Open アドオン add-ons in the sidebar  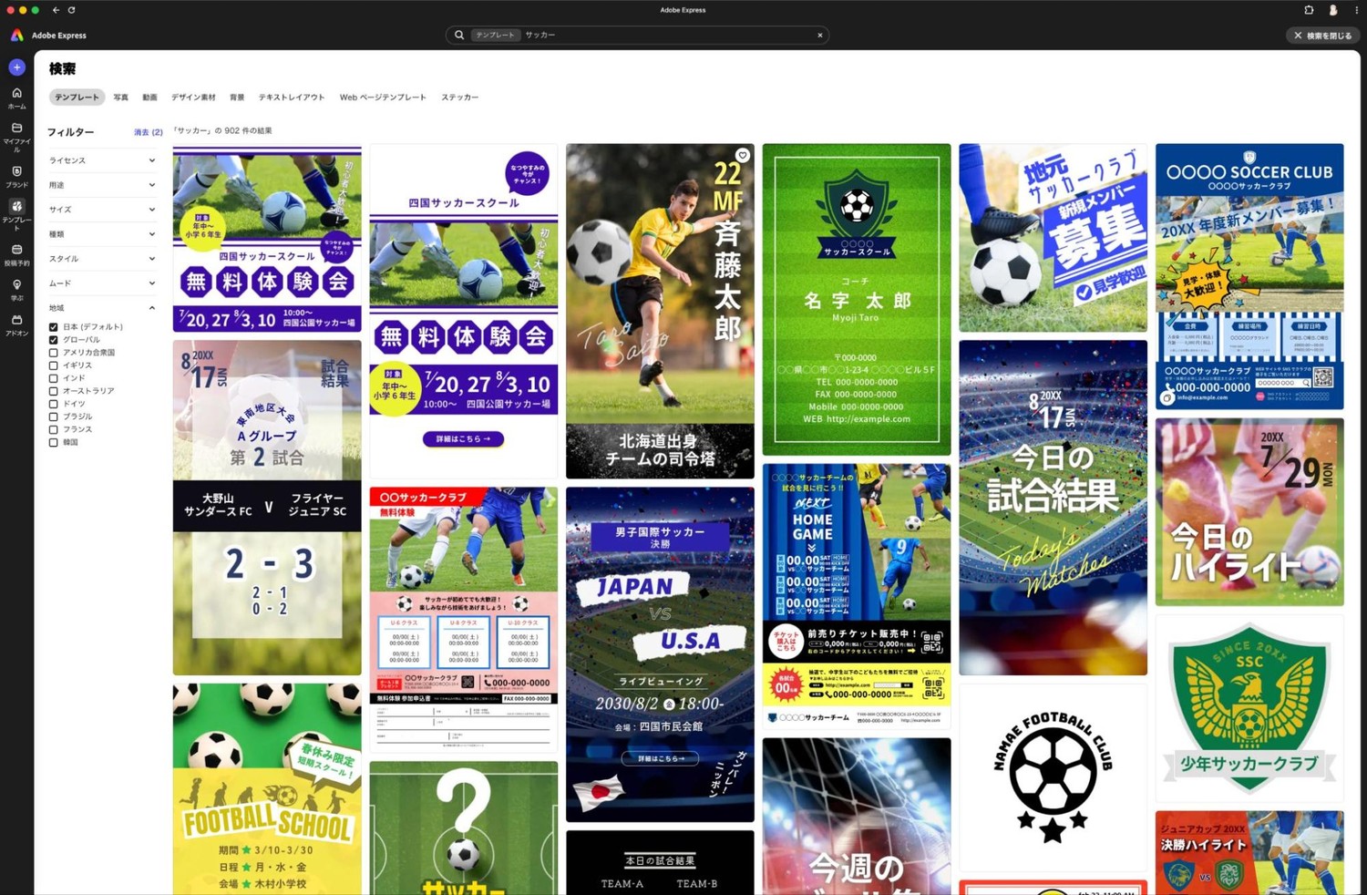pos(16,325)
